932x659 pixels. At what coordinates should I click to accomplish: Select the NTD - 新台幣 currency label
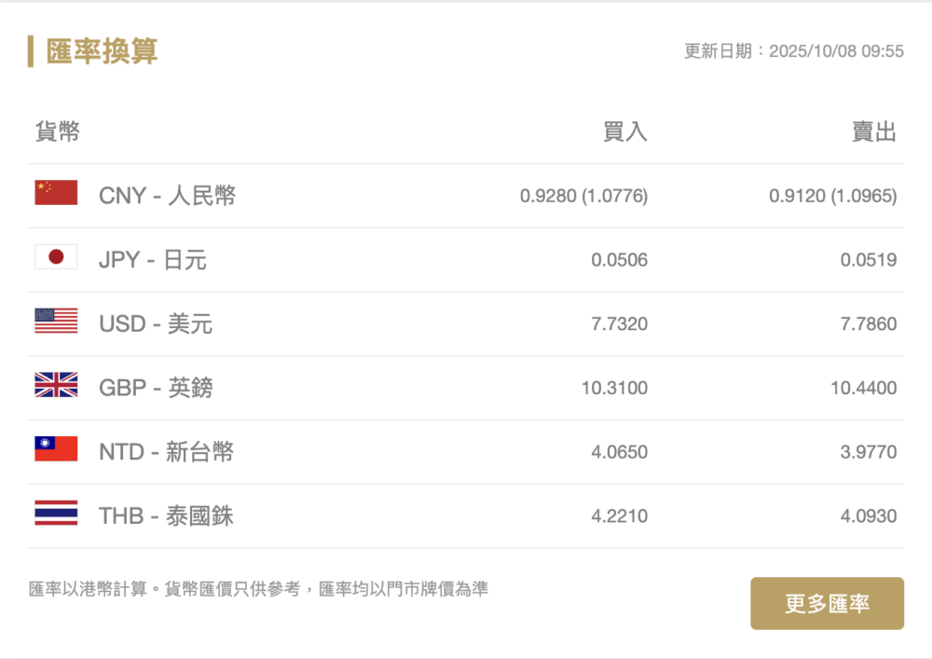[x=166, y=452]
